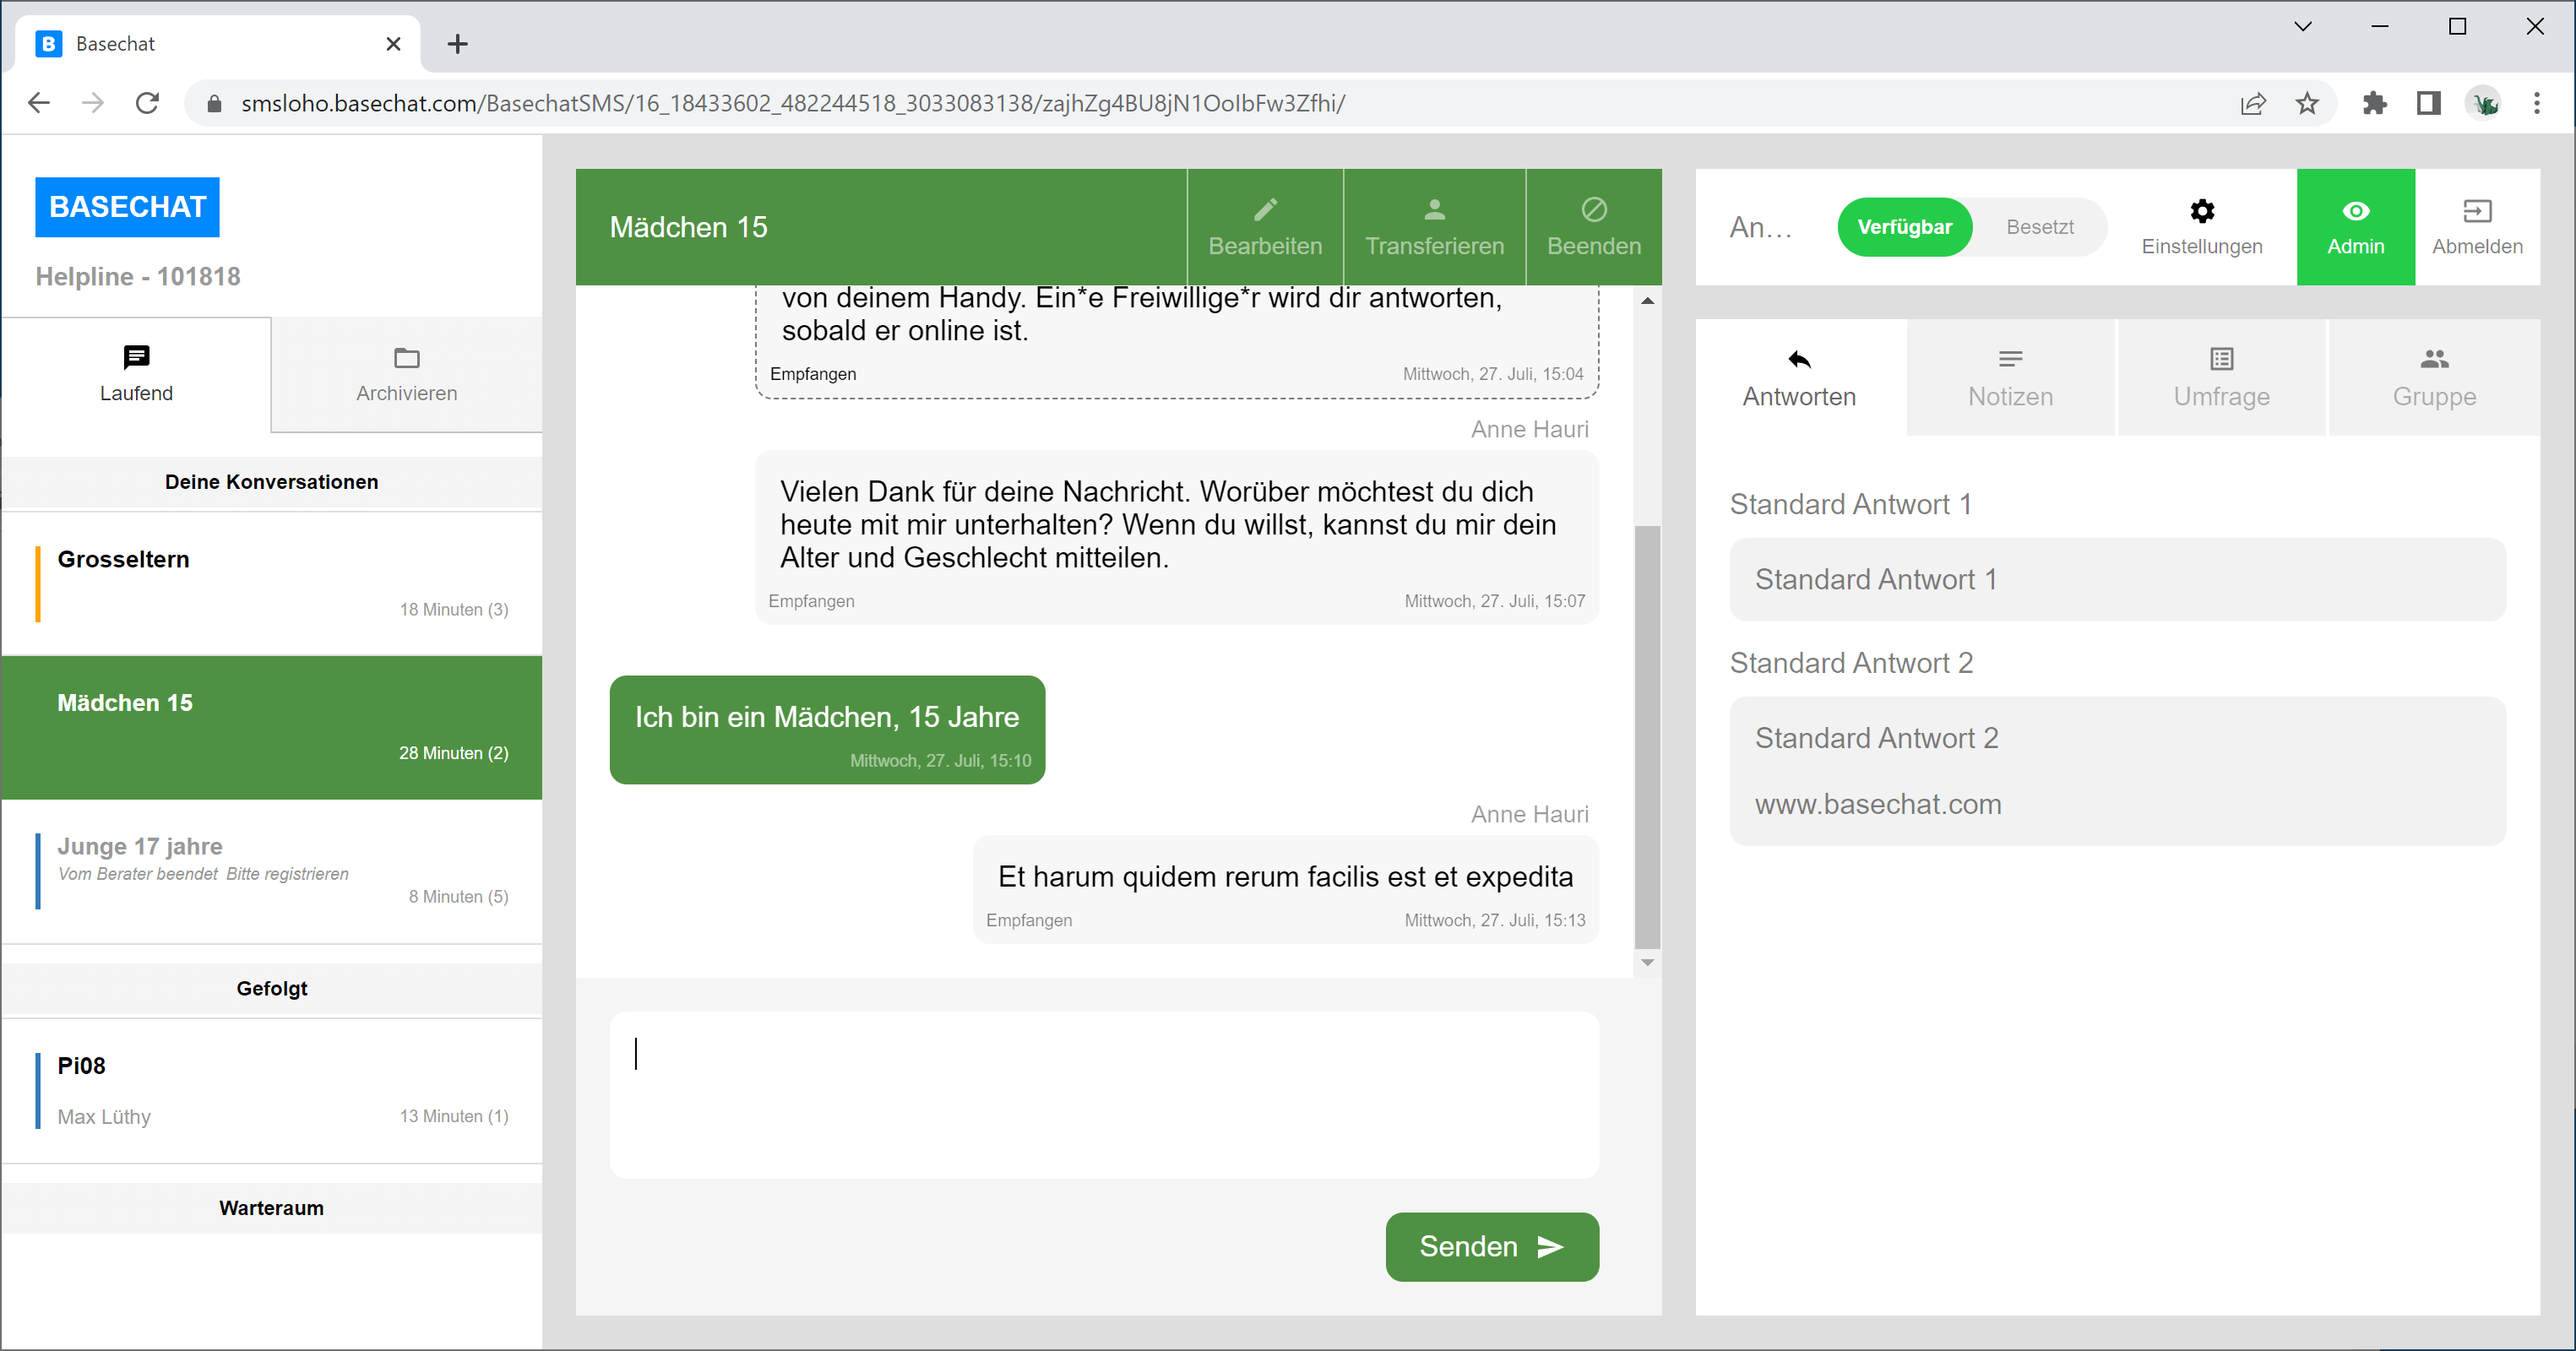
Task: Click the Abmelden logout icon
Action: [2476, 211]
